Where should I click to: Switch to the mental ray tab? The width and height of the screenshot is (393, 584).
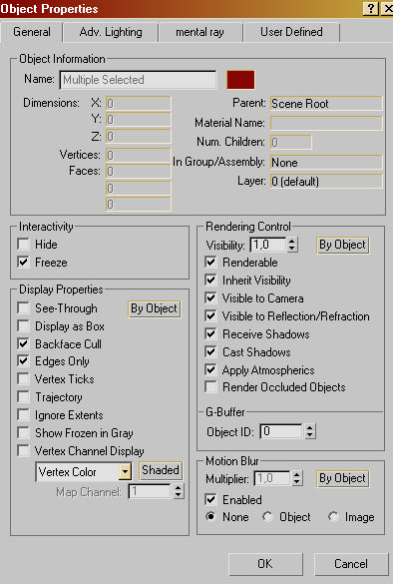click(x=199, y=32)
